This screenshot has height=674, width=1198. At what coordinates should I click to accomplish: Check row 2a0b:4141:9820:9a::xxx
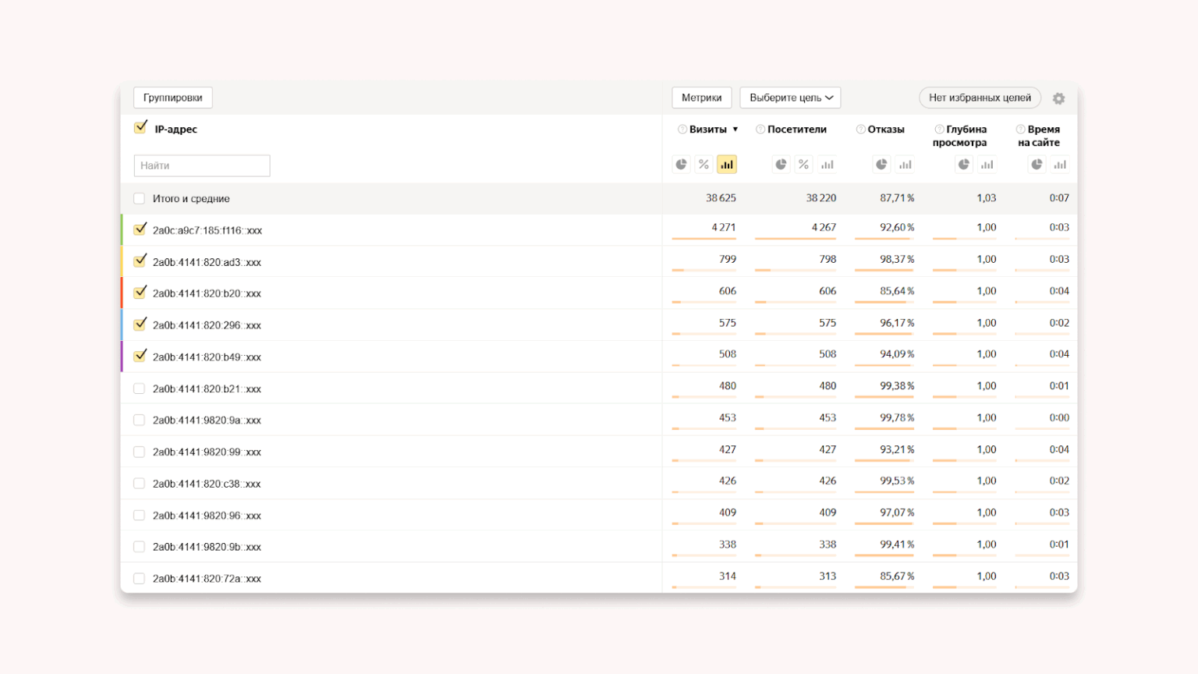tap(139, 420)
